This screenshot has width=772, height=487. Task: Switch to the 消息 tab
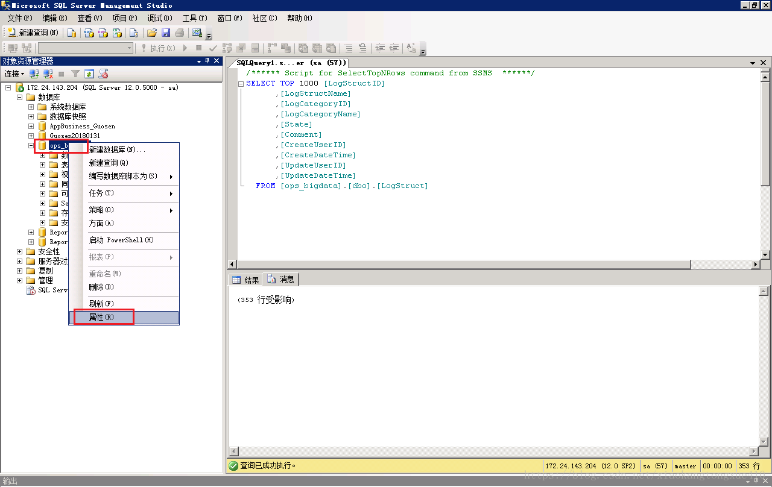point(281,279)
